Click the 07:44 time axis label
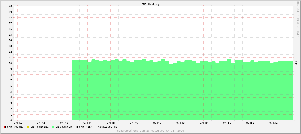The height and width of the screenshot is (134, 301). pos(87,123)
